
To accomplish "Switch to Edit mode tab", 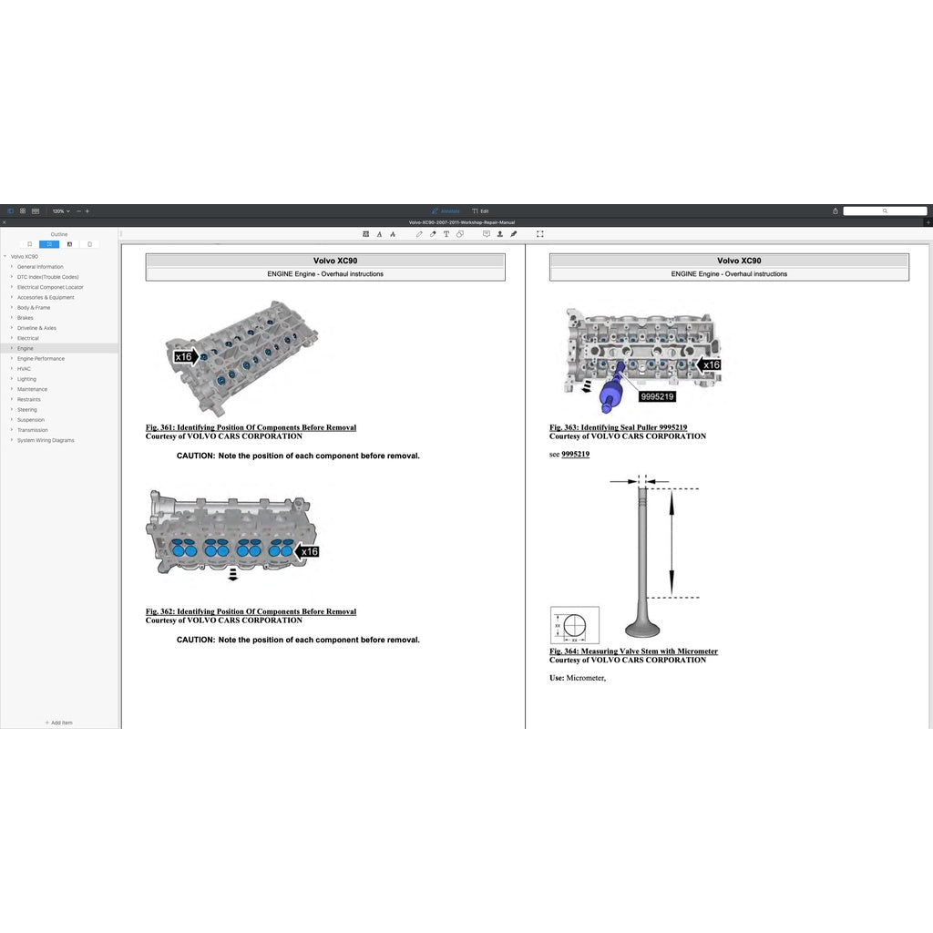I will [x=480, y=210].
